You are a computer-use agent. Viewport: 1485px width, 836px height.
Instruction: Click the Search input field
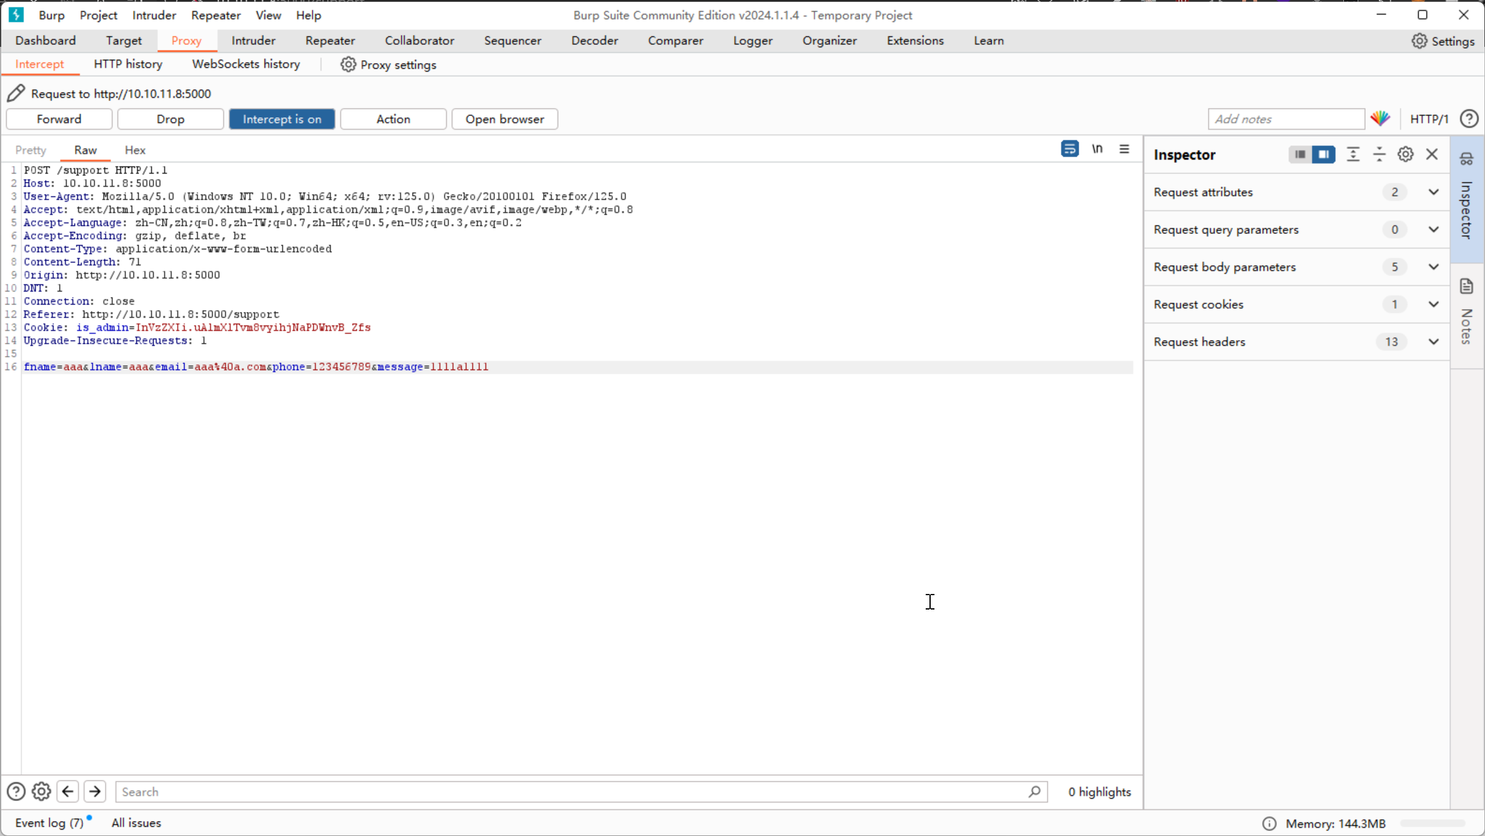point(581,791)
